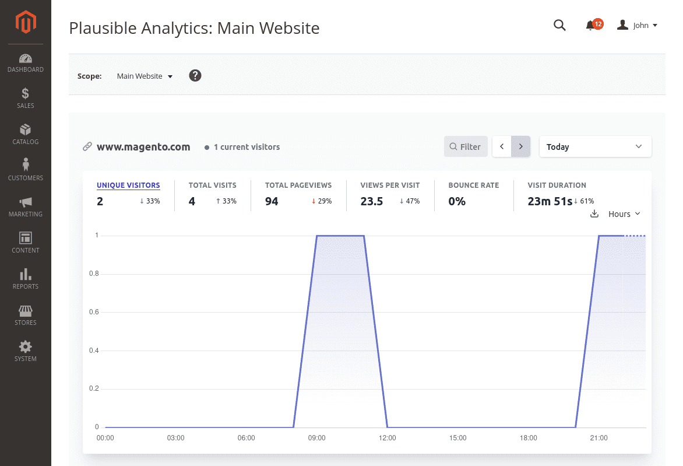Open the www.magento.com site link
This screenshot has height=466, width=683.
coord(143,147)
